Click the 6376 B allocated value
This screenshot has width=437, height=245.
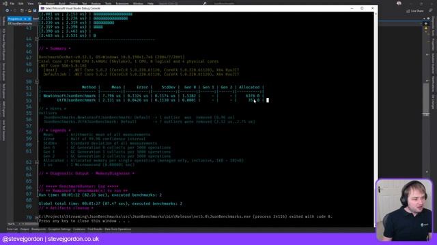253,96
